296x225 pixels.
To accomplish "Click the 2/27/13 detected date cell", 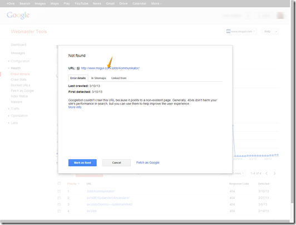I will 264,198.
